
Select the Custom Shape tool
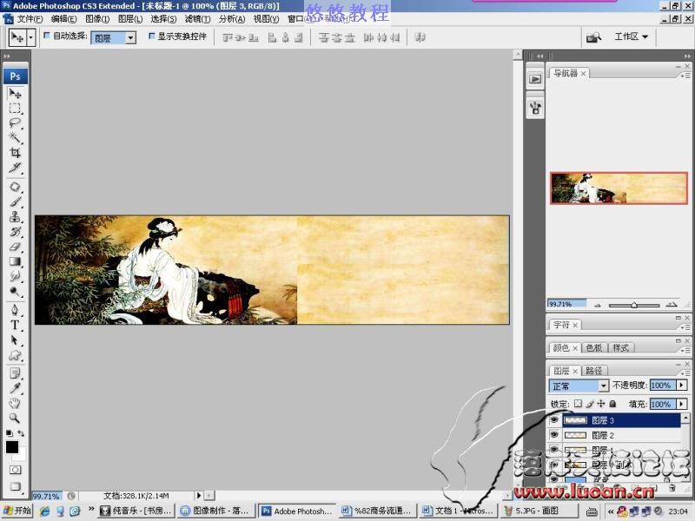coord(15,355)
